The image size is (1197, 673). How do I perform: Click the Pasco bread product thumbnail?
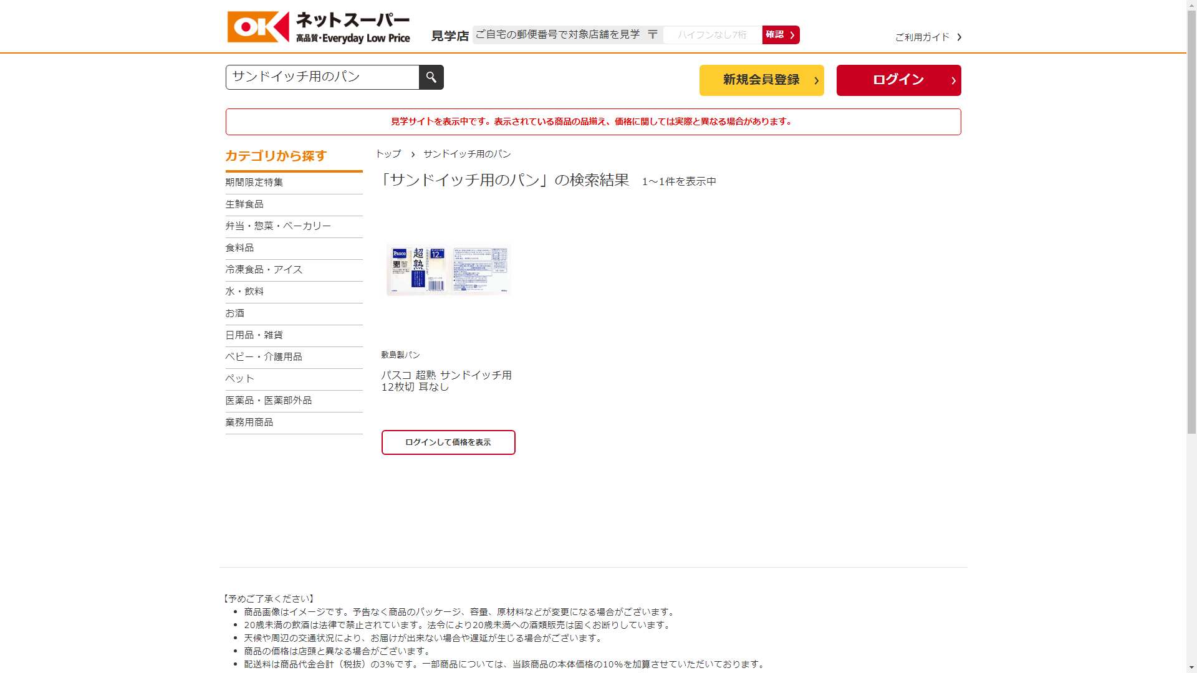click(448, 270)
